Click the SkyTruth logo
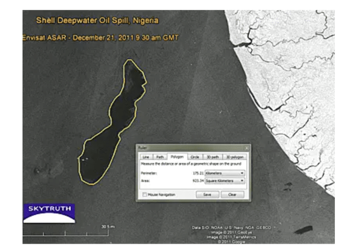The image size is (359, 247). [x=49, y=213]
